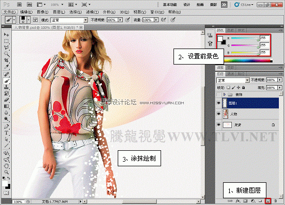Open the brush preset picker dropdown
The height and width of the screenshot is (205, 285).
28,20
